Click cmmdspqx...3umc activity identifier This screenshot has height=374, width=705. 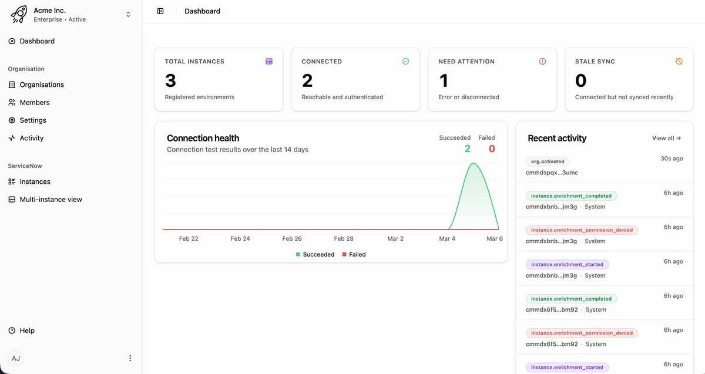click(x=552, y=173)
